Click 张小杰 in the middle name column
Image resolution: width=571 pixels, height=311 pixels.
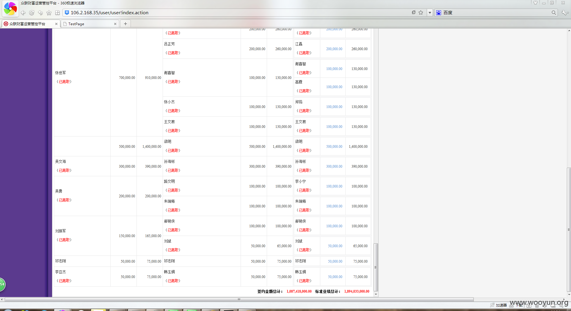pos(169,102)
